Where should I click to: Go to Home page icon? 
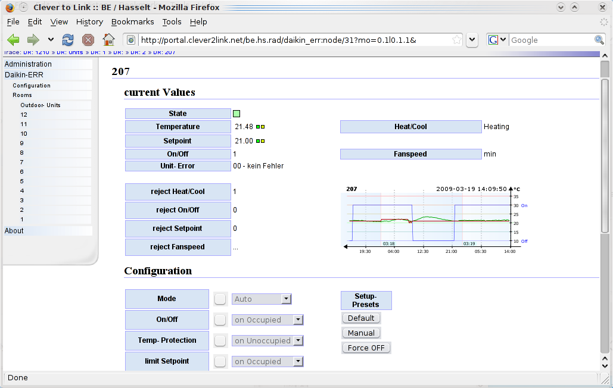tap(108, 39)
